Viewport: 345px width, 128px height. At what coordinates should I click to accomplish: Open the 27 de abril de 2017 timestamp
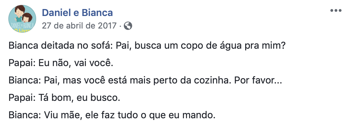pos(79,26)
